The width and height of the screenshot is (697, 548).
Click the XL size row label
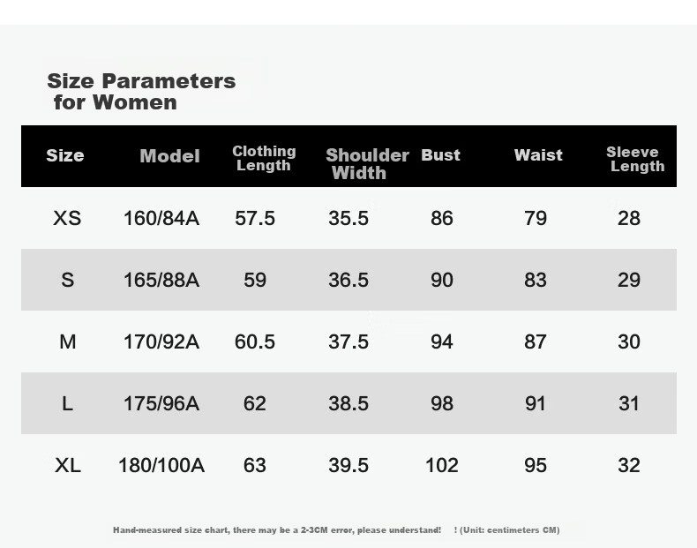pos(68,465)
